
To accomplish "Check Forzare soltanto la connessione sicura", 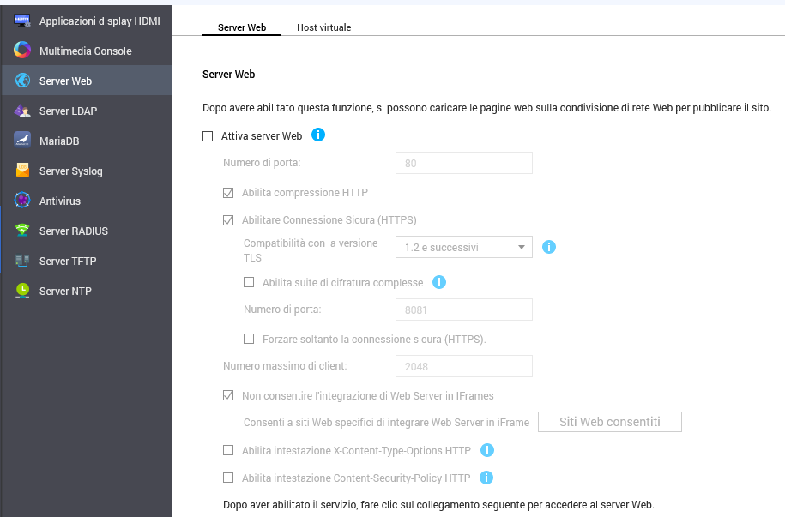I will point(249,339).
